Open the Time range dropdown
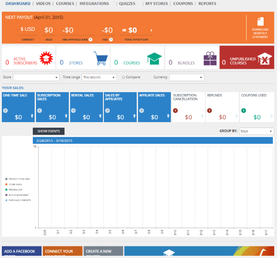 99,77
